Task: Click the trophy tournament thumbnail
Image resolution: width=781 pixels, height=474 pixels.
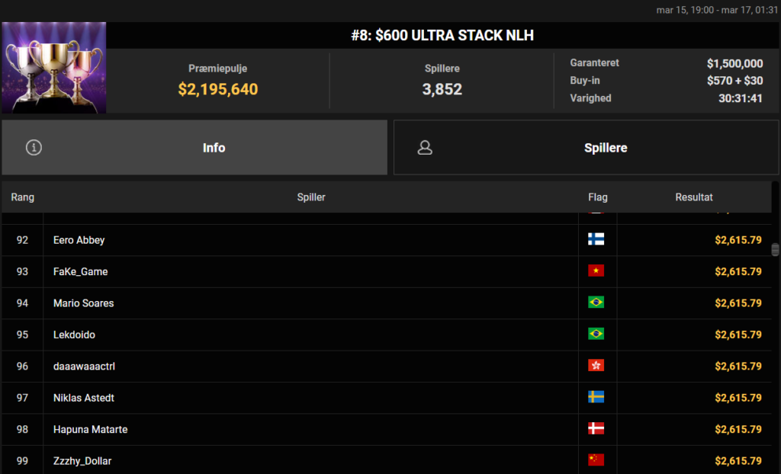Action: [53, 68]
